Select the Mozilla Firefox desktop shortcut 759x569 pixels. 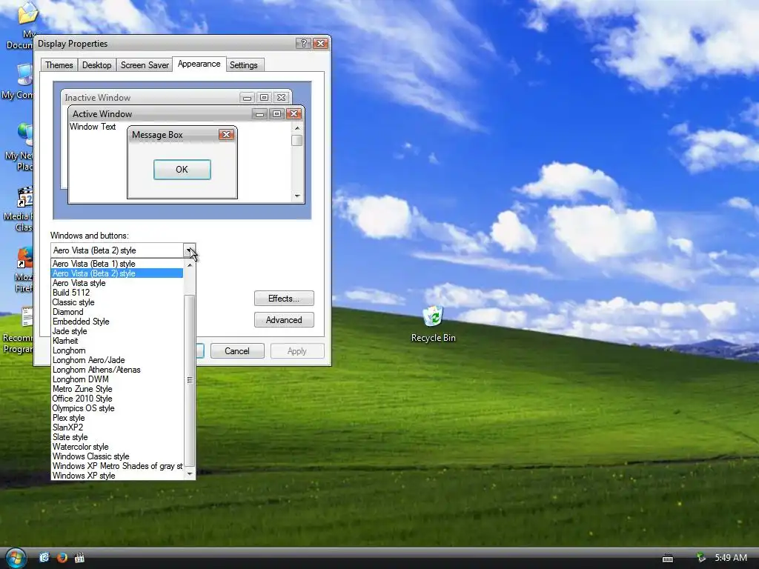(x=23, y=270)
